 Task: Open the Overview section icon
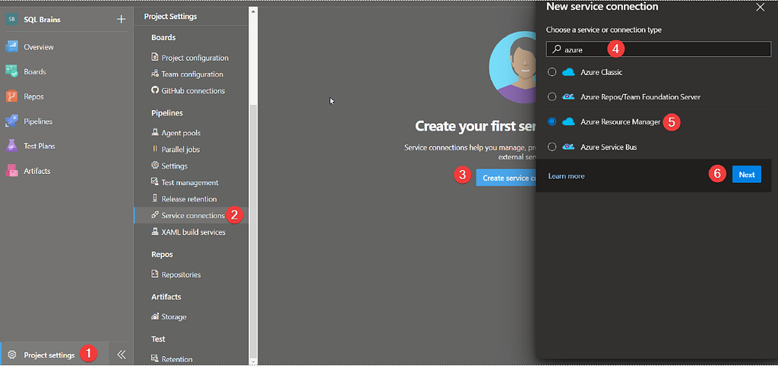pos(11,46)
